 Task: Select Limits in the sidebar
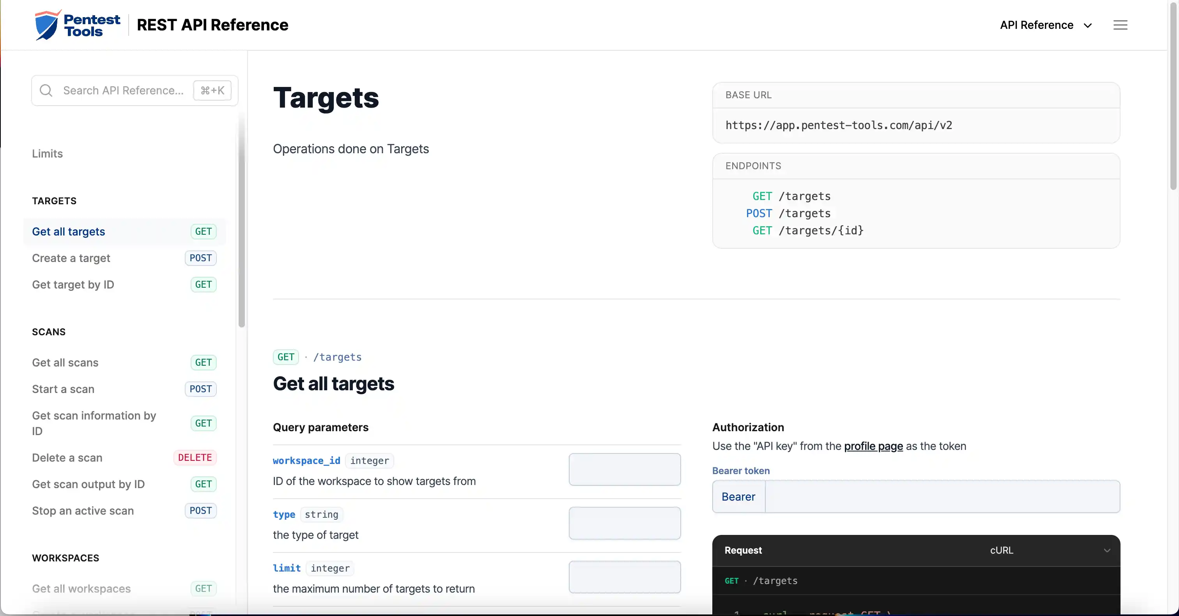(x=47, y=153)
